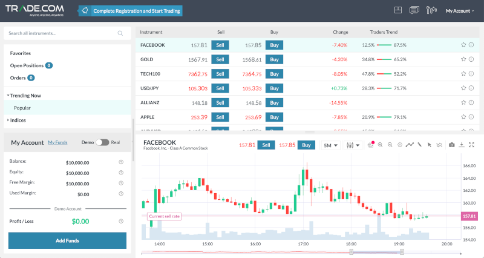The width and height of the screenshot is (484, 258).
Task: Expand chart to fullscreen
Action: coord(472,145)
